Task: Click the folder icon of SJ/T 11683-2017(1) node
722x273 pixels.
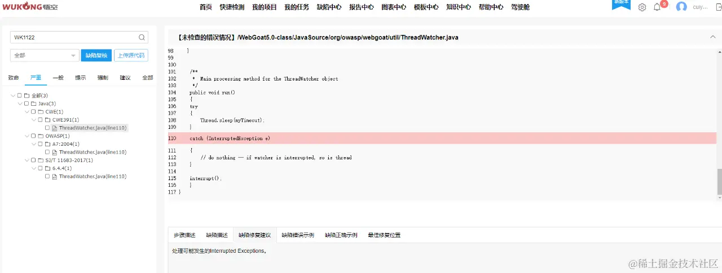Action: pyautogui.click(x=40, y=160)
